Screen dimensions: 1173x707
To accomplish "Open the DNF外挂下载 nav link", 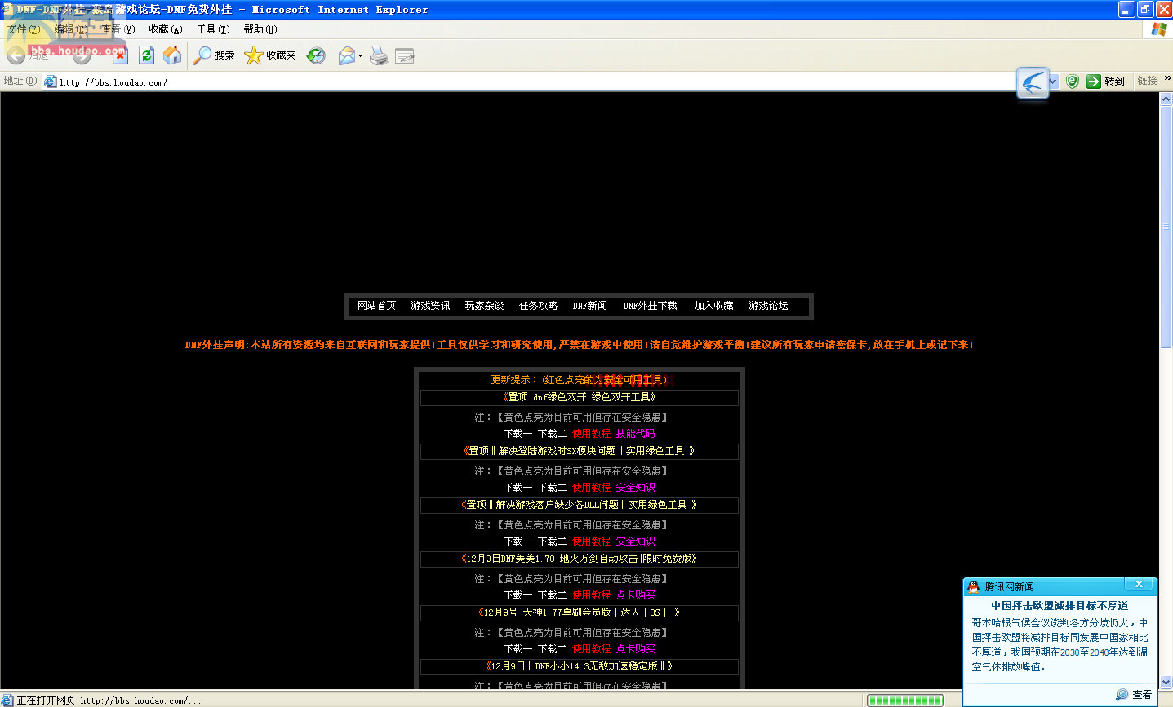I will tap(650, 306).
